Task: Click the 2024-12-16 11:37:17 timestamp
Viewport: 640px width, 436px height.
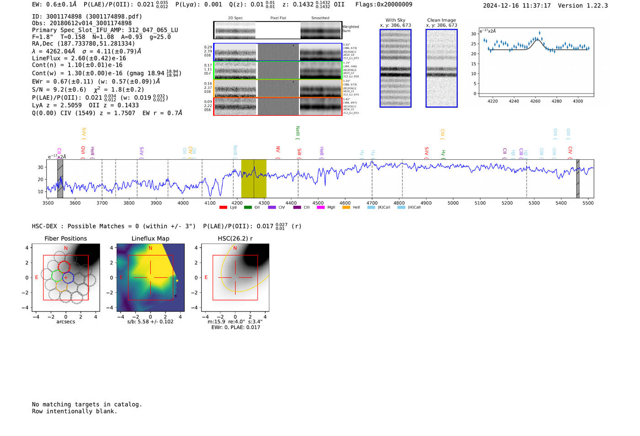Action: point(517,6)
